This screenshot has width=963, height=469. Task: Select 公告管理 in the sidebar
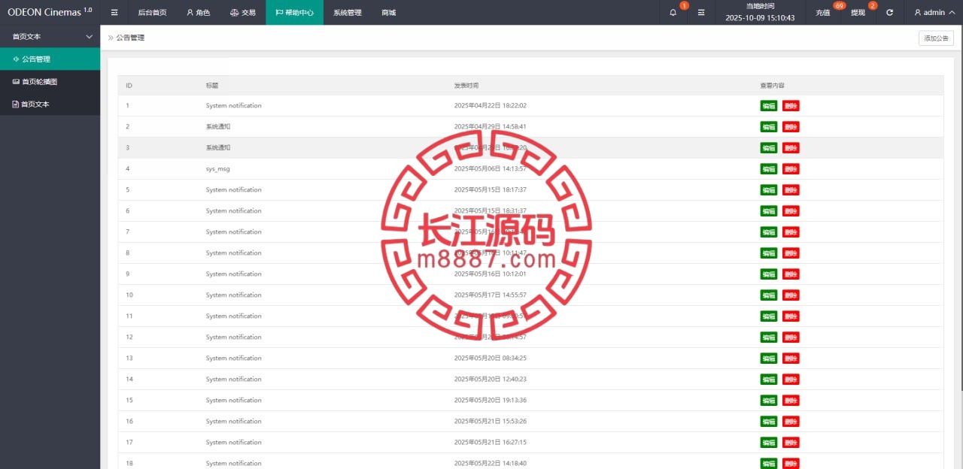[x=50, y=59]
